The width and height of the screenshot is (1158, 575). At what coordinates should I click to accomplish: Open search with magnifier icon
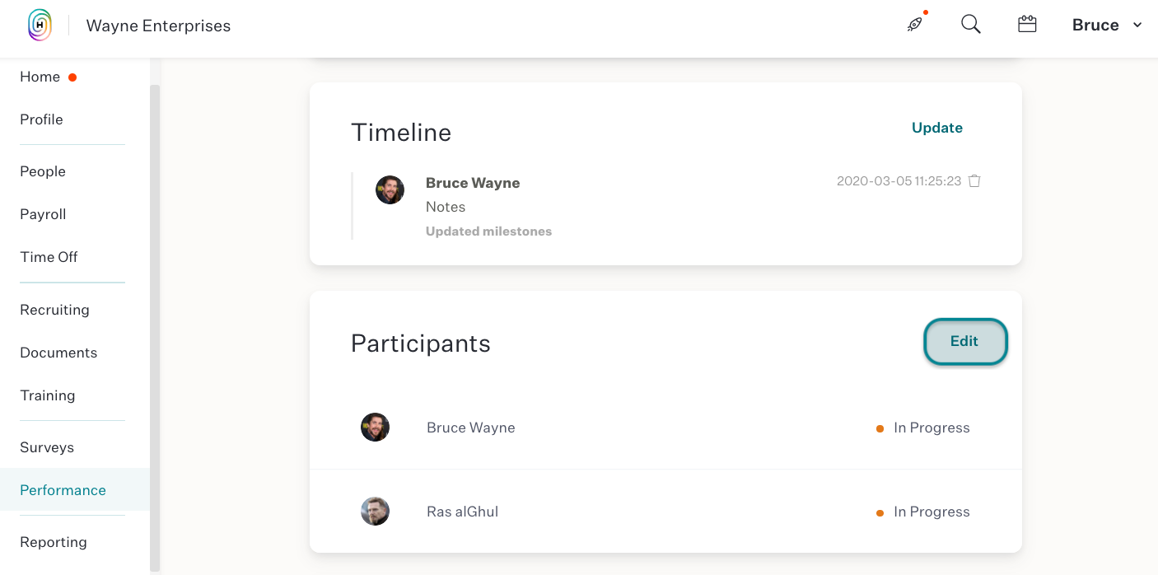[971, 25]
